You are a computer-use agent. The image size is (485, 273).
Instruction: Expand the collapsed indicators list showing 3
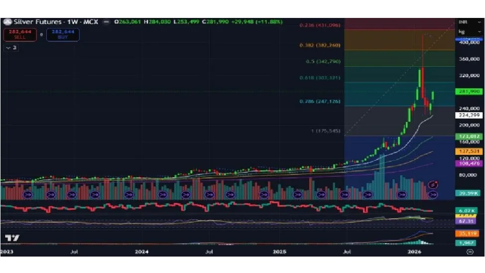[x=11, y=48]
